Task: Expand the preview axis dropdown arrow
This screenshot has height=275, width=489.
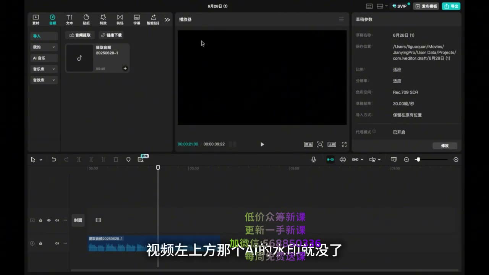Action: [x=379, y=160]
